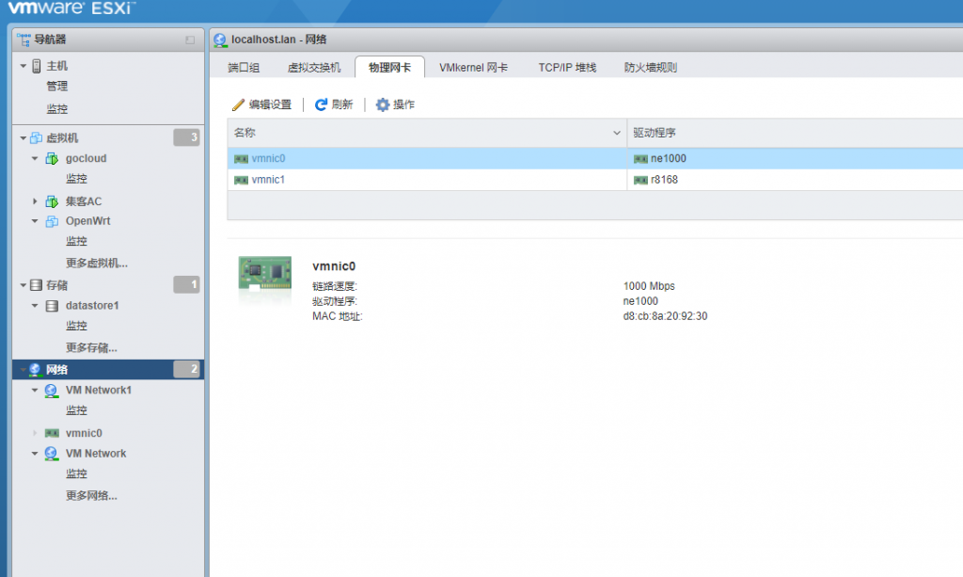Screen dimensions: 963x577
Task: Open 更多网络... in the navigator
Action: [x=91, y=495]
